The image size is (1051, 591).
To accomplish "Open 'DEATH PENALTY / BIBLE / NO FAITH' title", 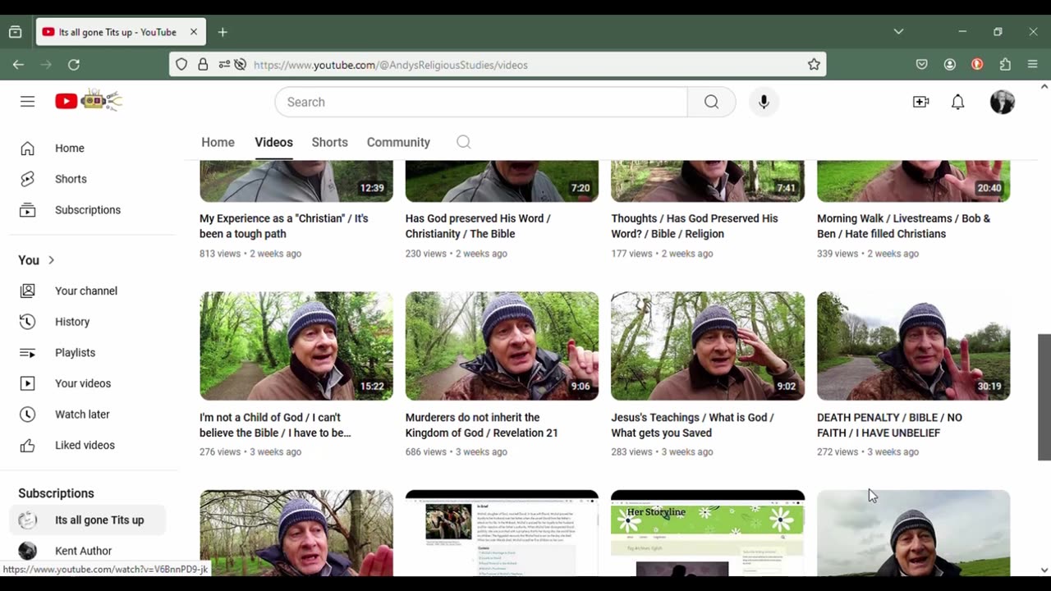I will (889, 425).
